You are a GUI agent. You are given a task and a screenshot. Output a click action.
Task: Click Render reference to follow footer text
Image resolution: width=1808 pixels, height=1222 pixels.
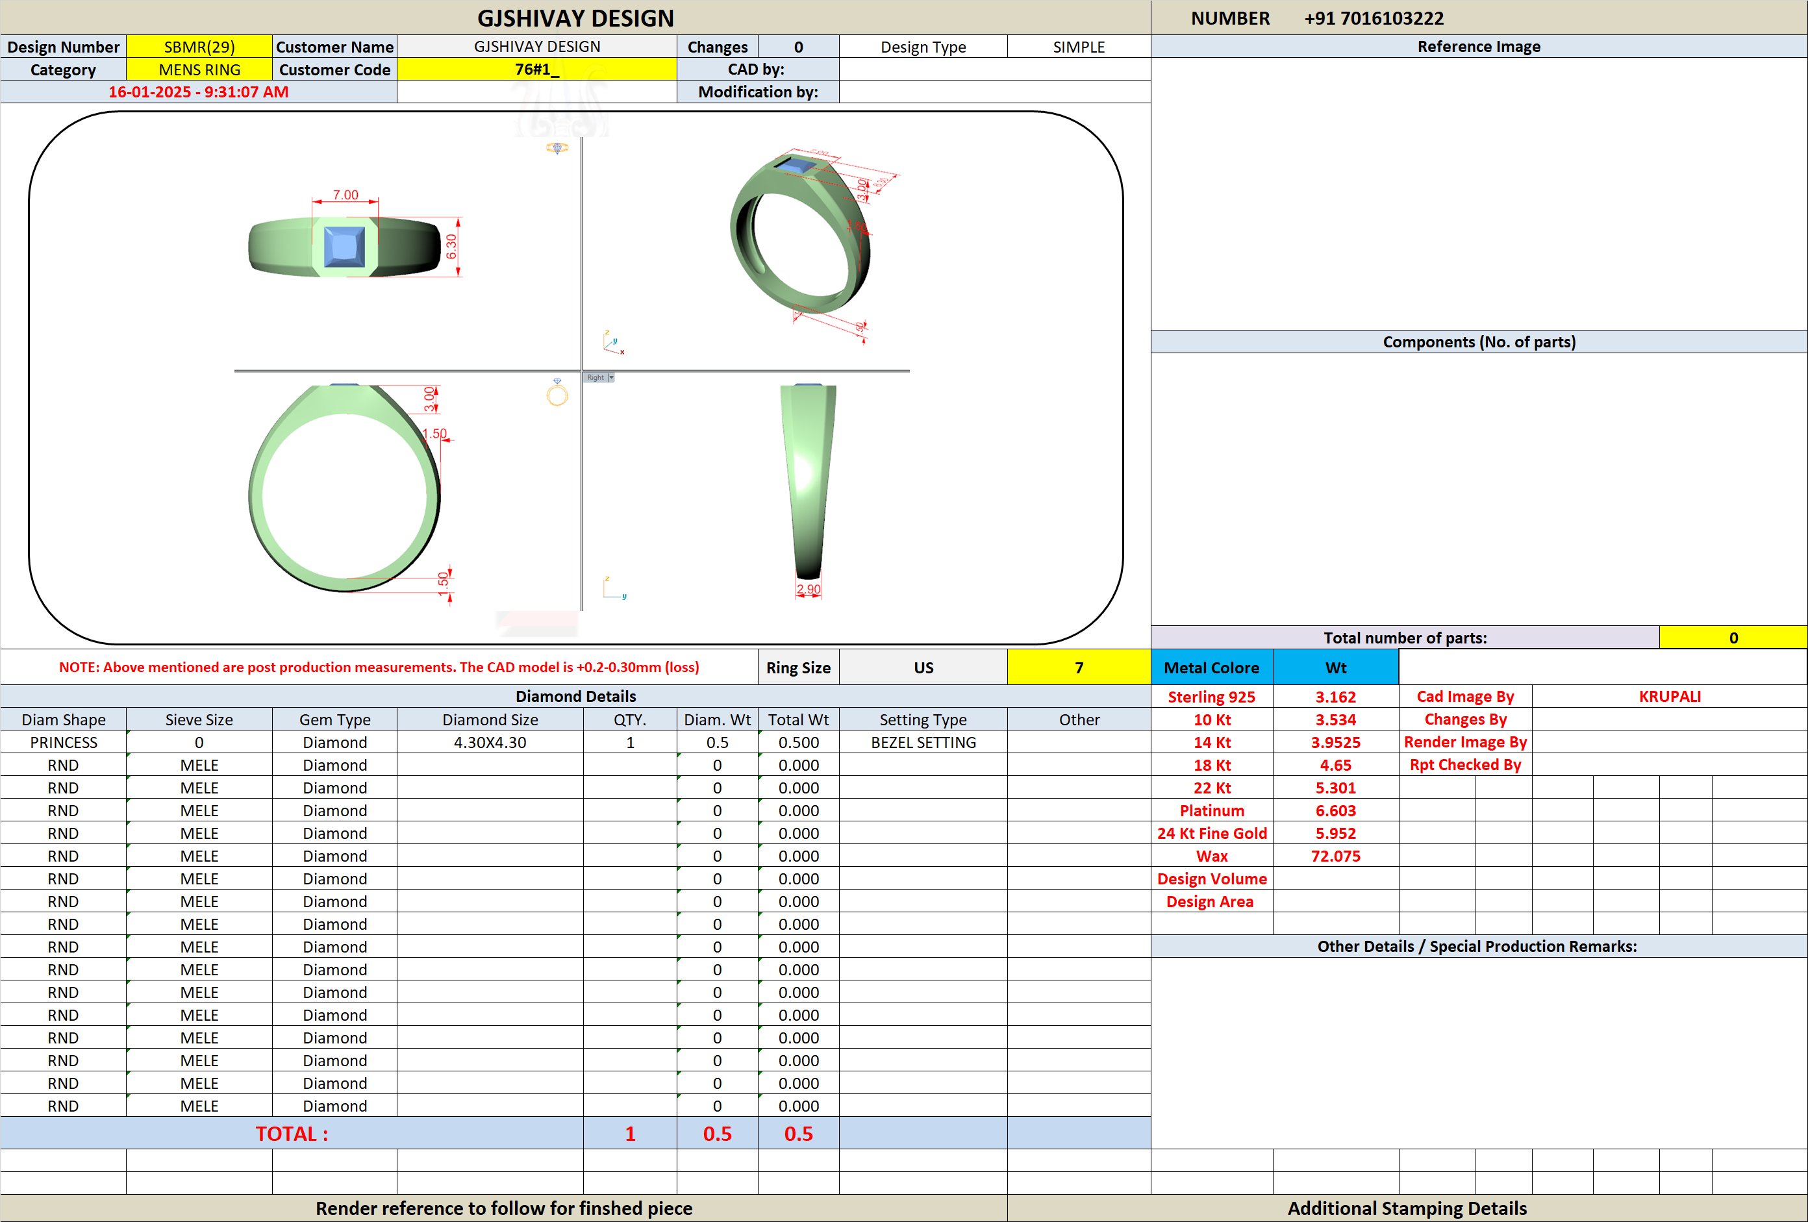coord(503,1208)
